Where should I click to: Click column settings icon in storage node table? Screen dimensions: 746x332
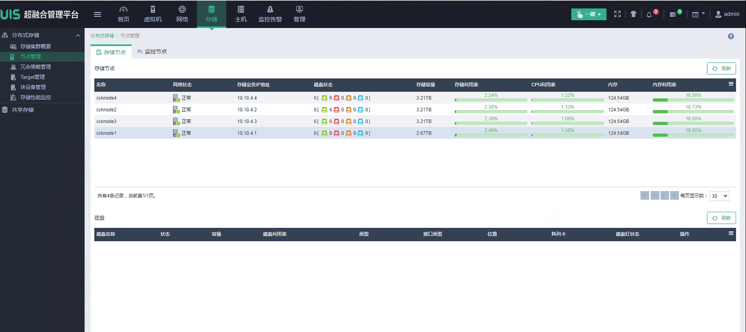[x=731, y=84]
